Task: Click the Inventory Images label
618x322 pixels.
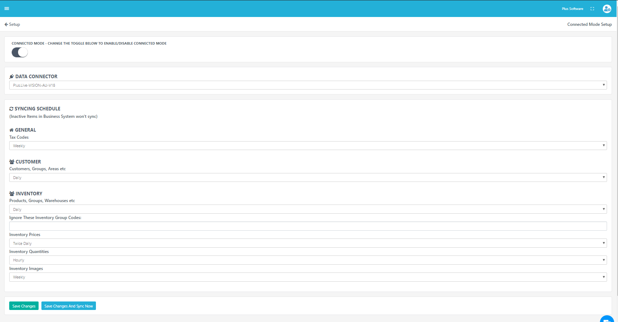Action: coord(26,269)
